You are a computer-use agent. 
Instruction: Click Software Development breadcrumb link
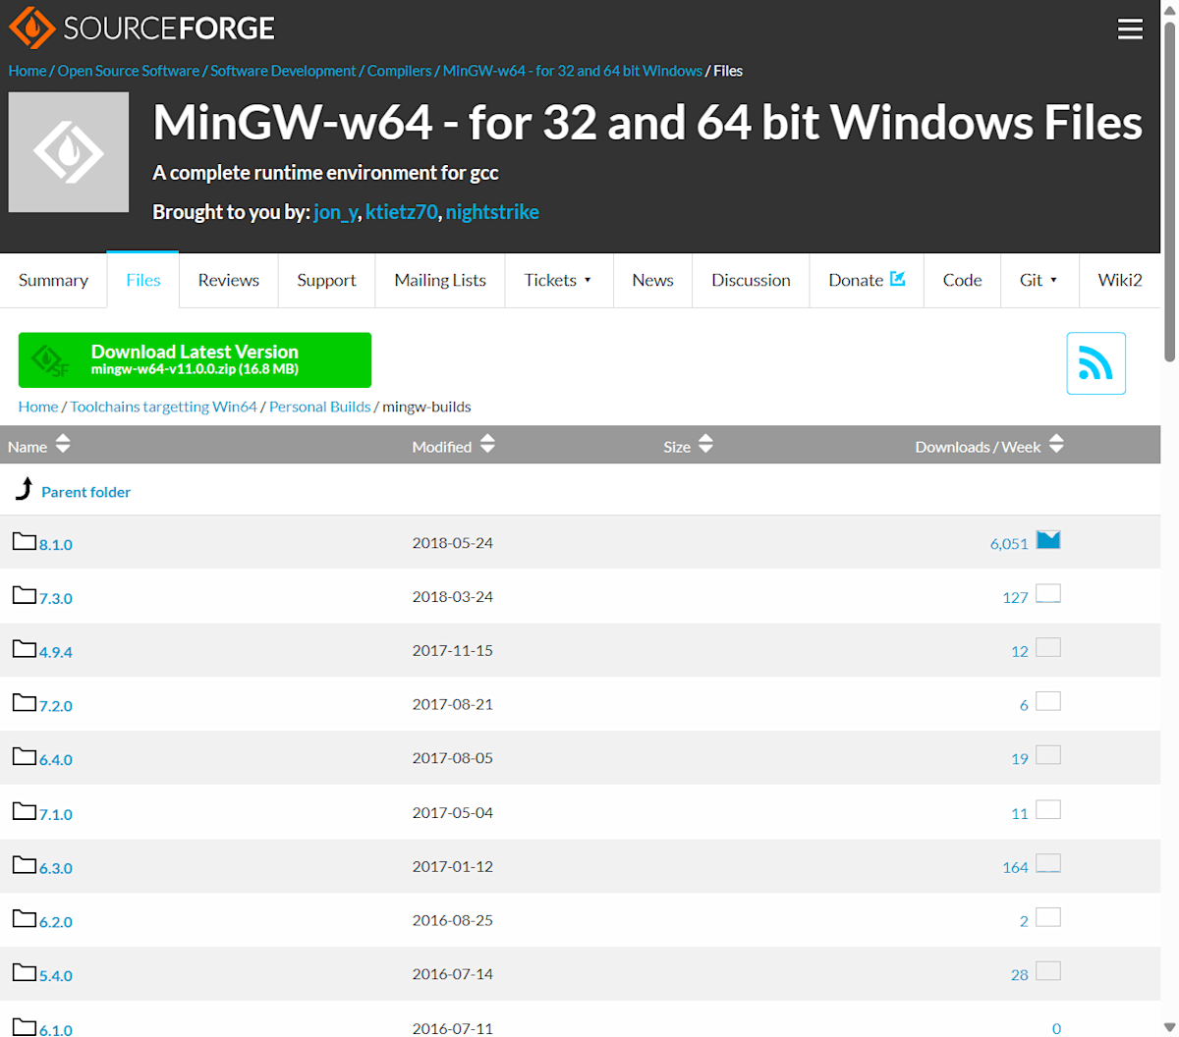[x=283, y=71]
